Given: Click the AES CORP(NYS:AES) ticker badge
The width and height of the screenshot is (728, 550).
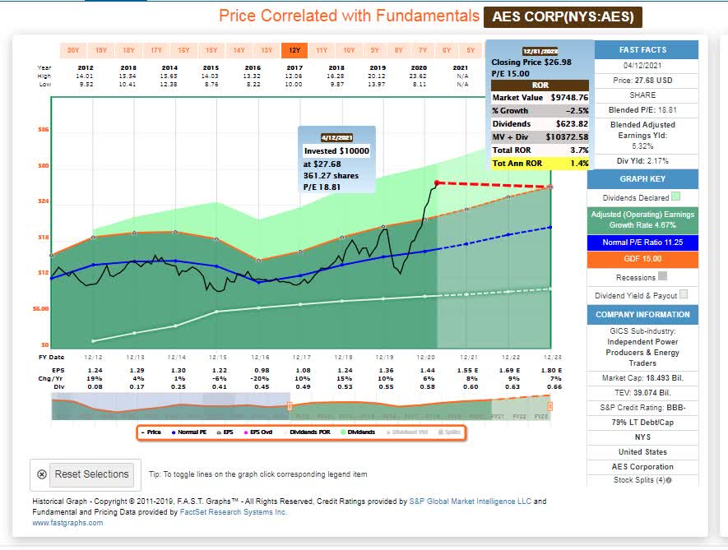Looking at the screenshot, I should click(x=563, y=16).
